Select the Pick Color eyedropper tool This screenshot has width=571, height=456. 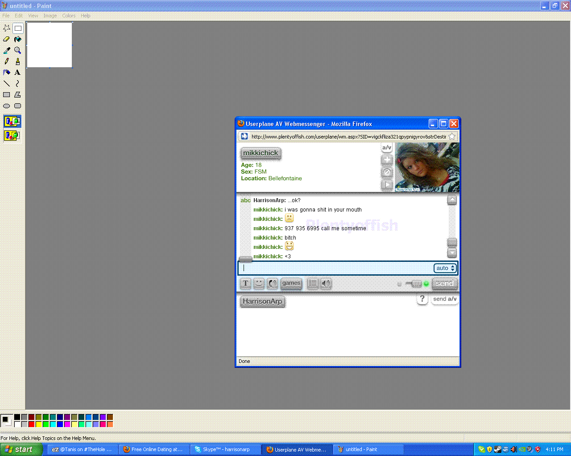tap(7, 50)
